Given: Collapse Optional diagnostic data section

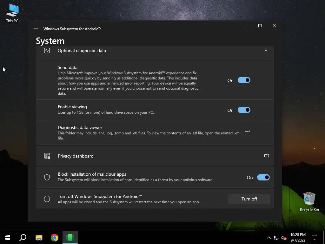Looking at the screenshot, I should point(266,51).
